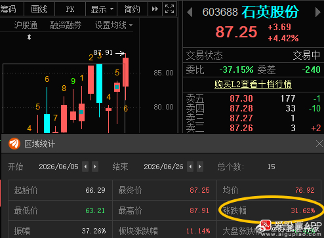Click the 板块涨跌幅 value 11.14%

198,231
